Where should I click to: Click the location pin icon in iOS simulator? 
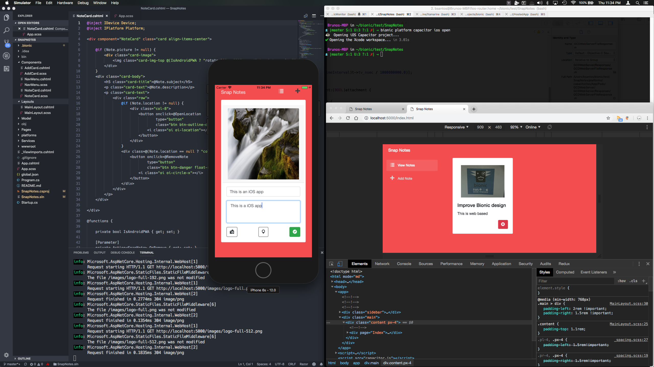[263, 232]
